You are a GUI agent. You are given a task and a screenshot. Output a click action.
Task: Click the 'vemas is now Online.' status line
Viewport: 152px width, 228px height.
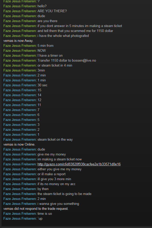click(19, 144)
